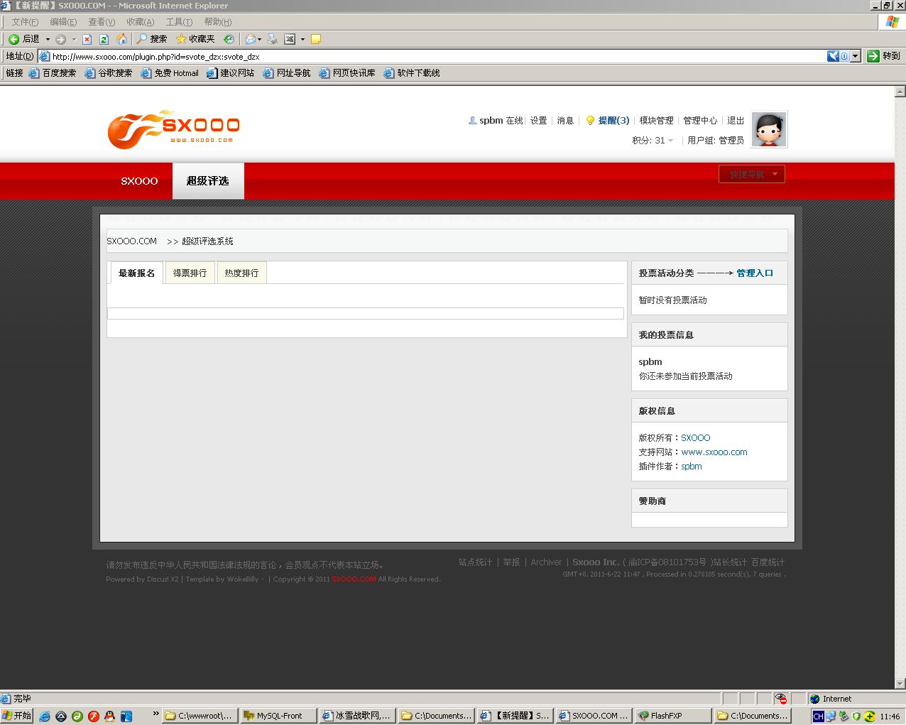The height and width of the screenshot is (725, 906).
Task: Select the SXOOO navigation tab
Action: pos(139,181)
